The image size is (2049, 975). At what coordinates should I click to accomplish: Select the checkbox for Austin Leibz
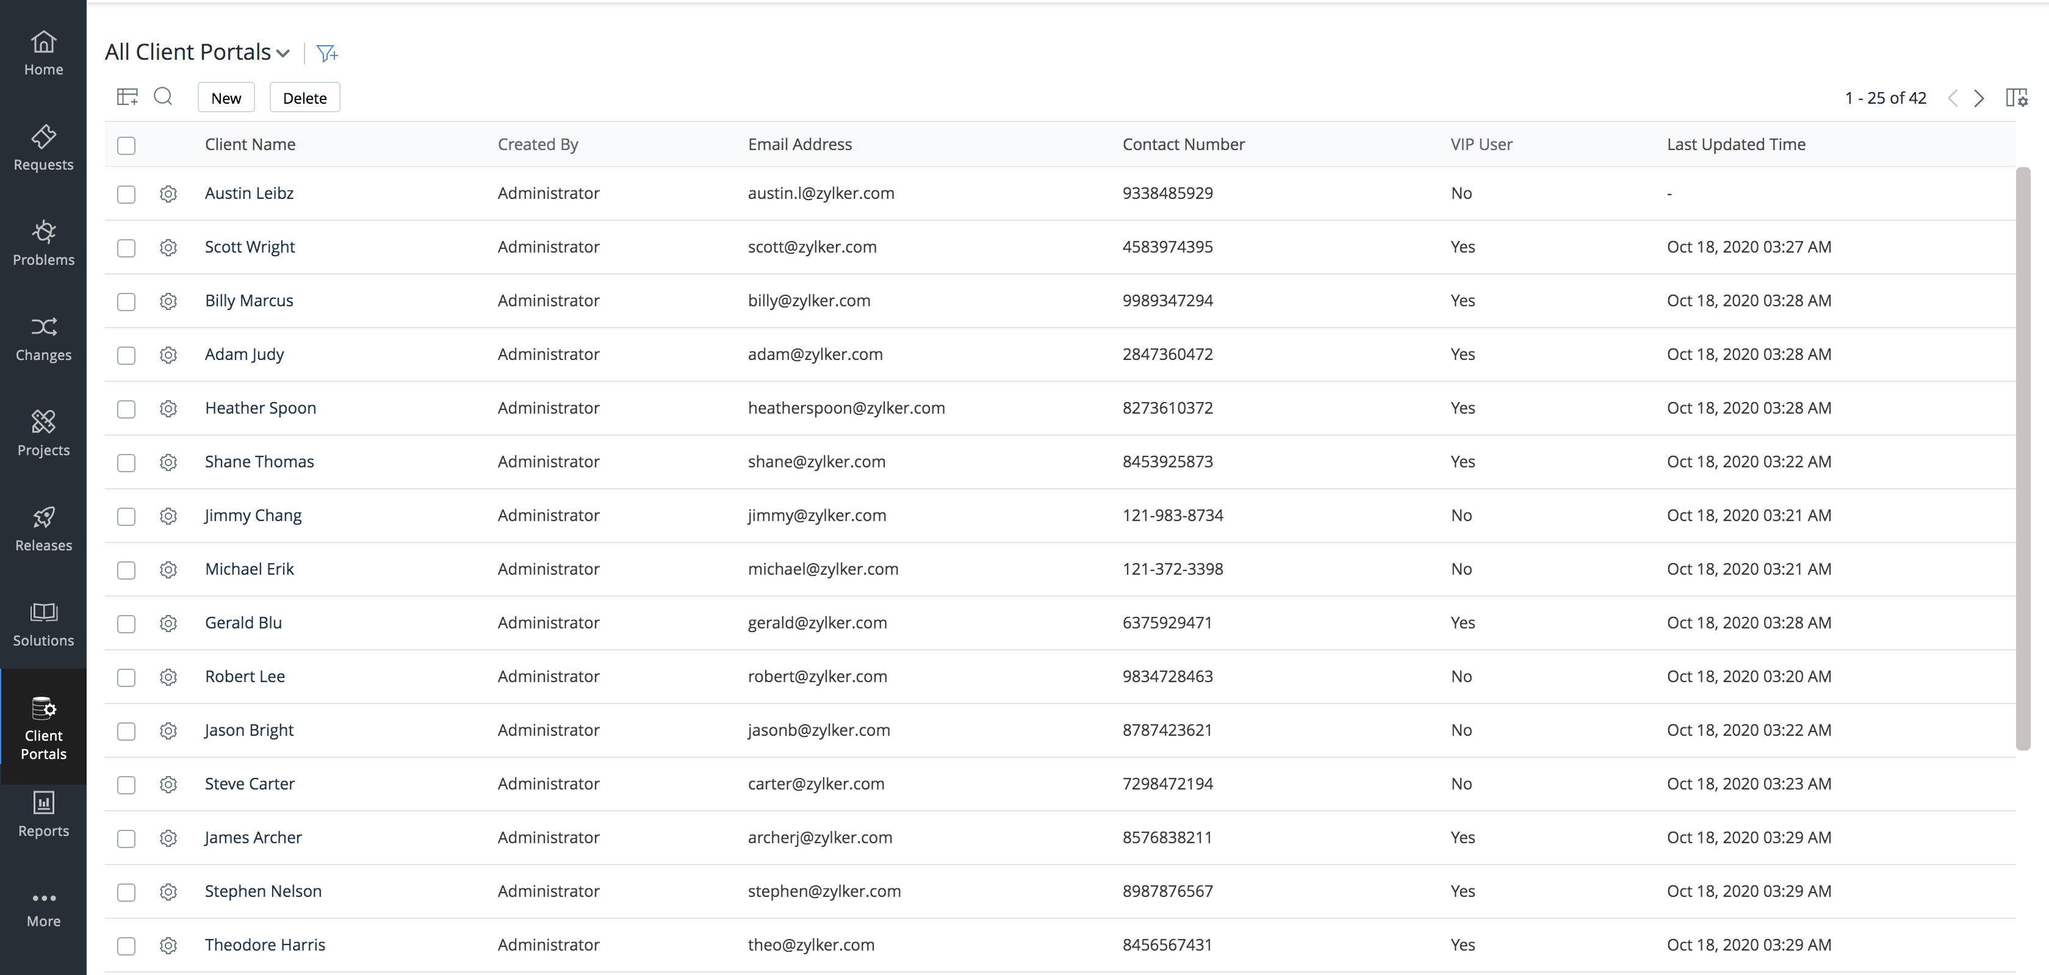(126, 194)
